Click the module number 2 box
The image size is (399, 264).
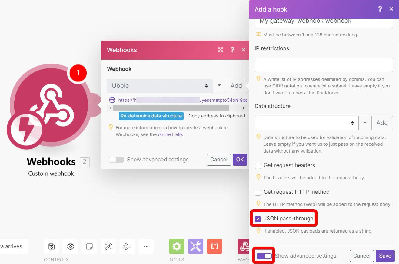(85, 162)
